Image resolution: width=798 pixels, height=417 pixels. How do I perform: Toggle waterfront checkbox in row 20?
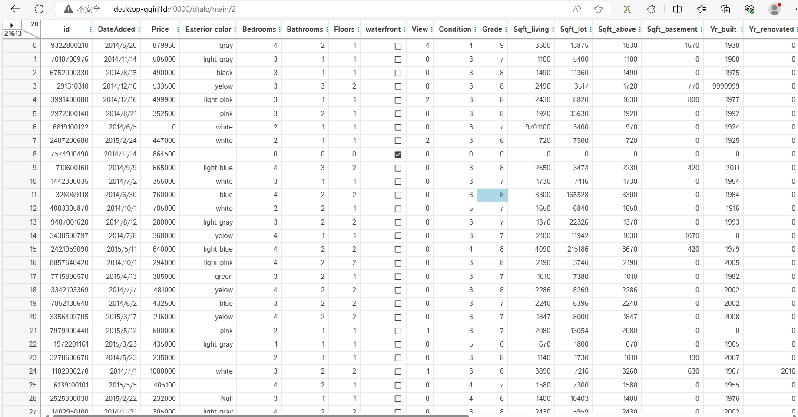point(398,317)
